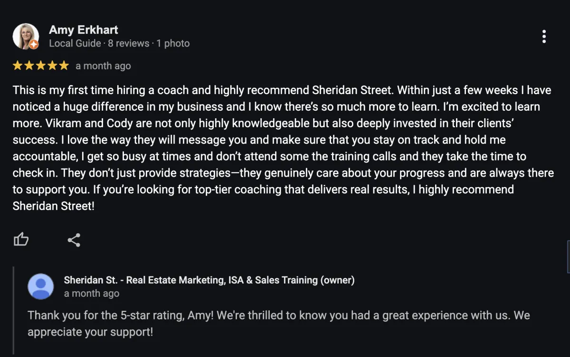Click the orange Local Guide badge on avatar
Screen dimensions: 570x357
34,45
